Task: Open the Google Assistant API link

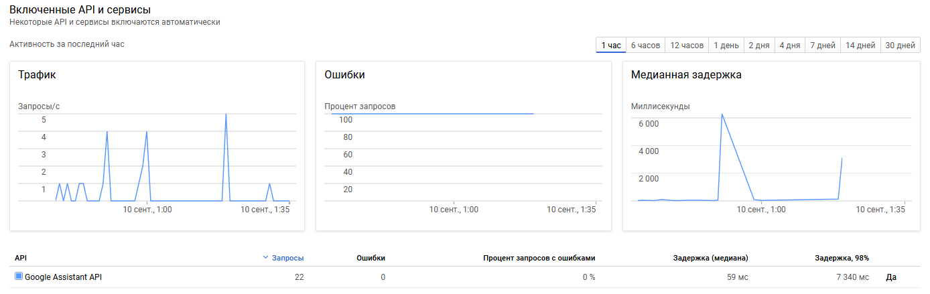Action: pyautogui.click(x=63, y=277)
